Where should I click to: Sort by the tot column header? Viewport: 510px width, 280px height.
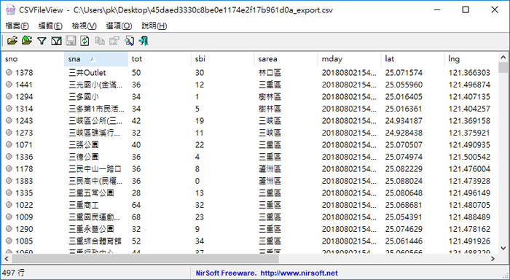(x=160, y=59)
